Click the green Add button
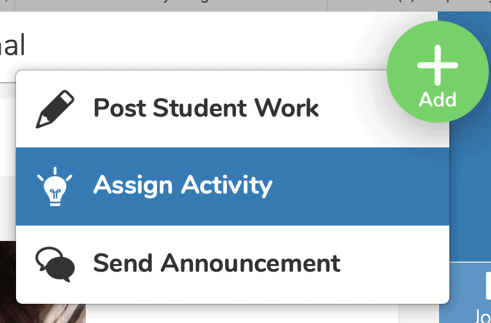The image size is (491, 323). pyautogui.click(x=437, y=72)
